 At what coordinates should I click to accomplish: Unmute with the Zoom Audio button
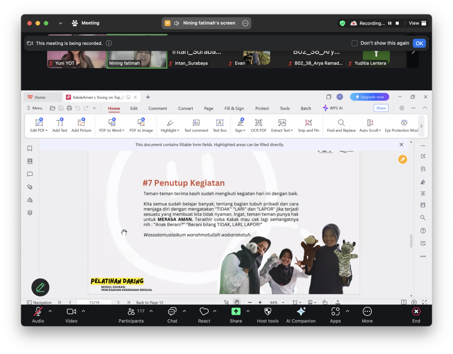[x=38, y=315]
